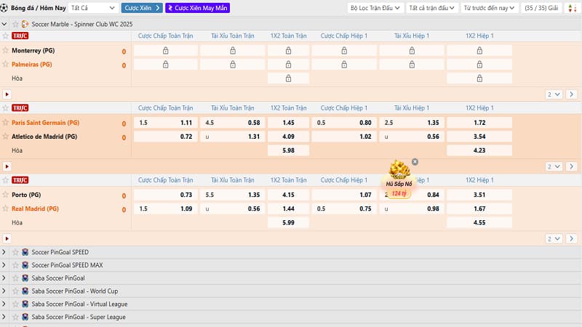Screen dimensions: 582x327
Task: Click the Soccer Marble league logo icon
Action: pyautogui.click(x=25, y=24)
